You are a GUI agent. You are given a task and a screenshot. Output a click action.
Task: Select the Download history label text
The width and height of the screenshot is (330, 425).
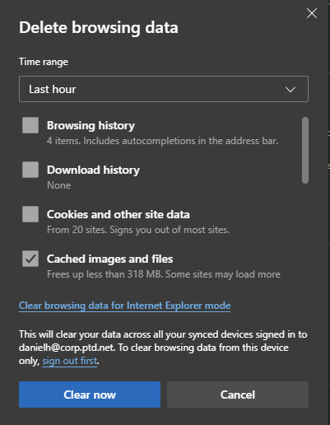tap(93, 170)
